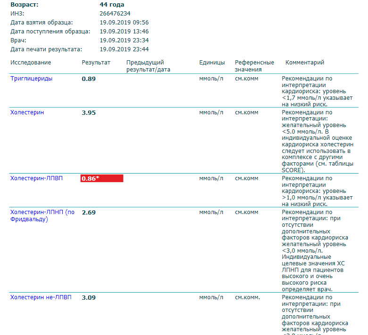Click the LDL result value 2.69

coord(89,212)
